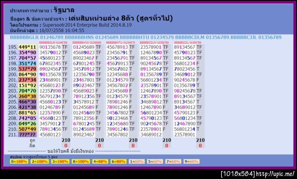Viewport: 297px width, 179px height.
Task: Click the 3=100% summary badge
Action: coord(60,161)
